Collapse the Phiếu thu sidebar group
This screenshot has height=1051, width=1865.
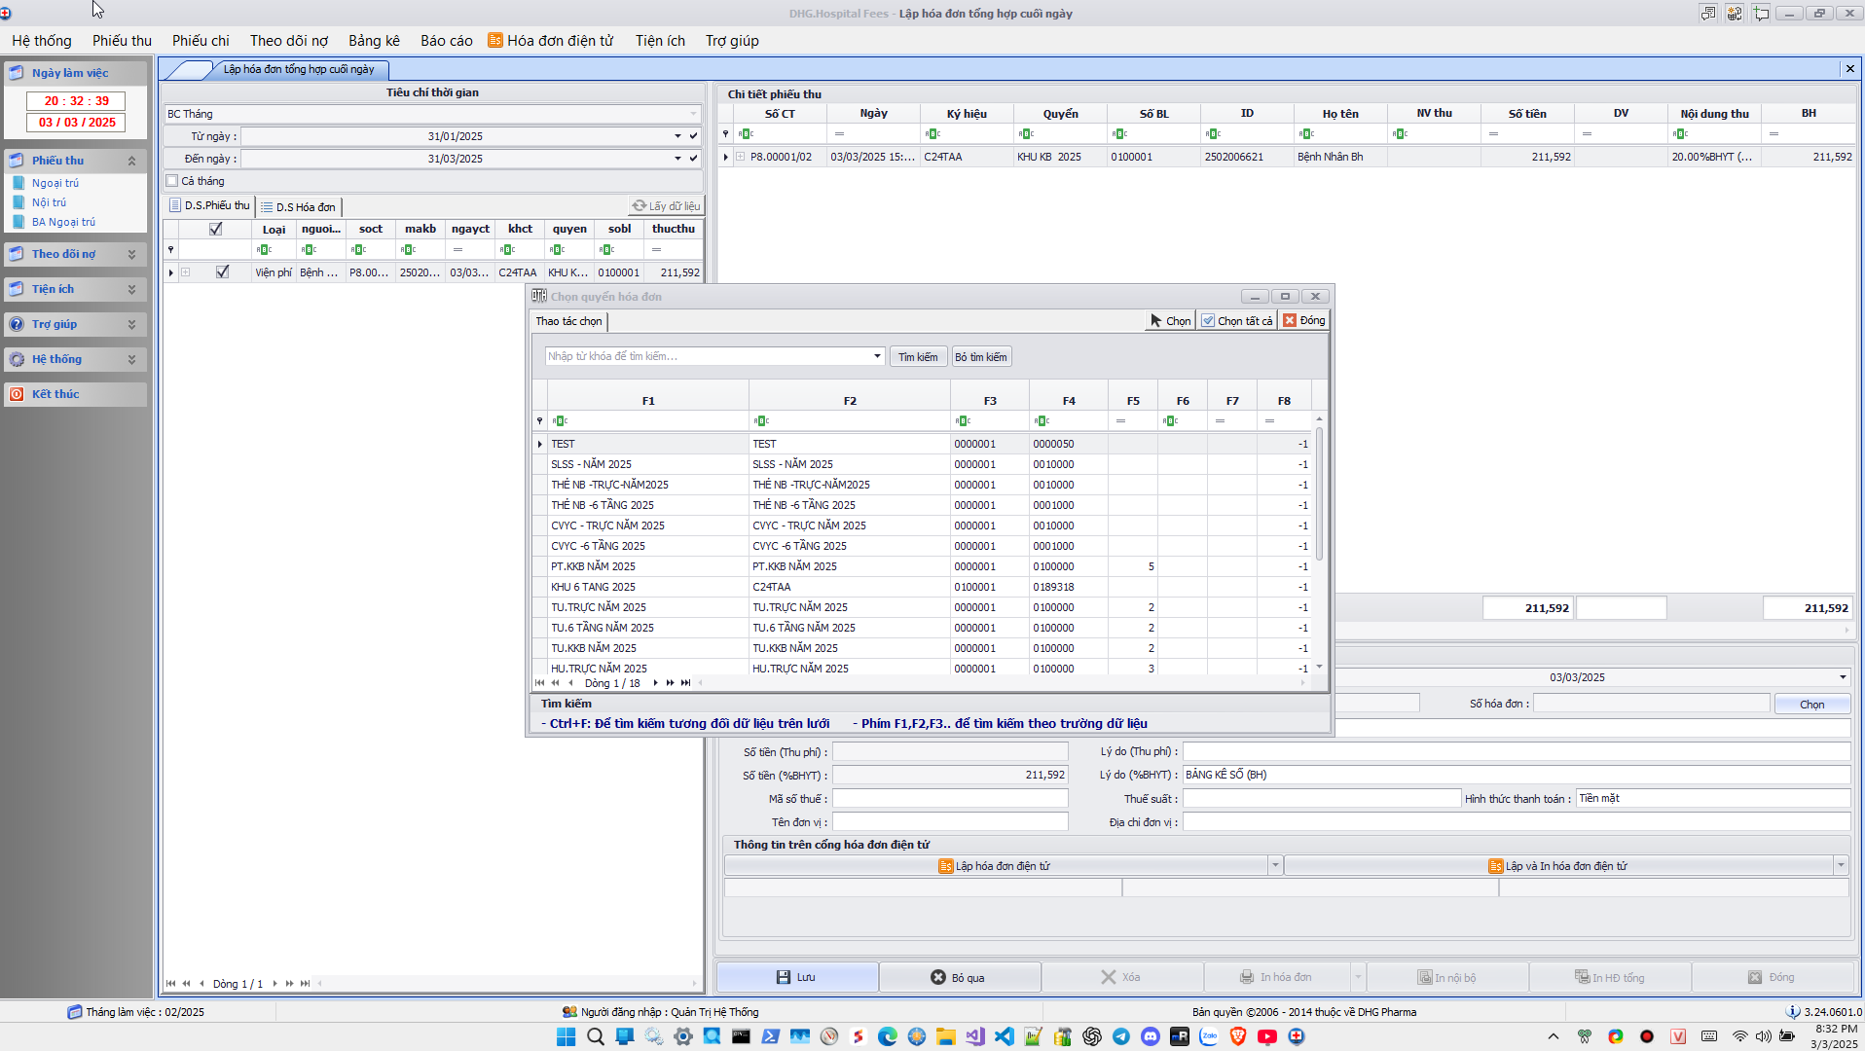[131, 161]
